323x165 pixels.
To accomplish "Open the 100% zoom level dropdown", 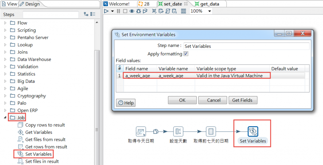I will (210, 11).
